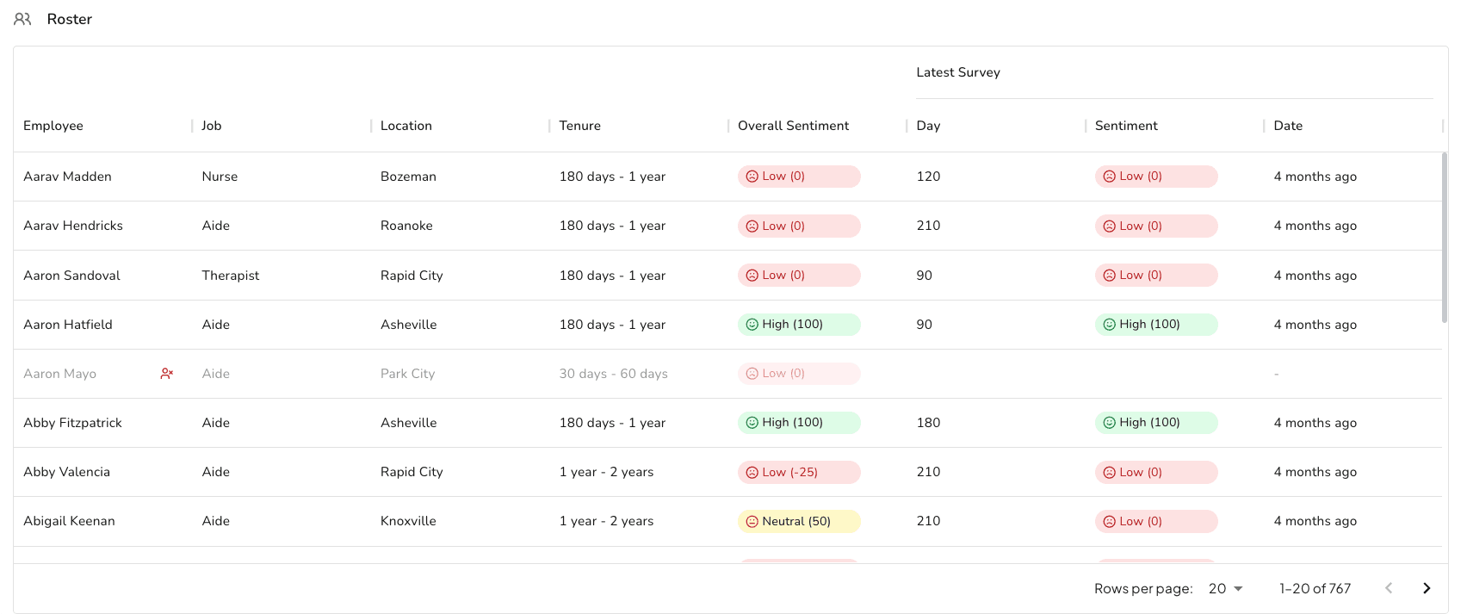Click Abby Valencia's 1 year - 2 years tenure

[x=606, y=472]
